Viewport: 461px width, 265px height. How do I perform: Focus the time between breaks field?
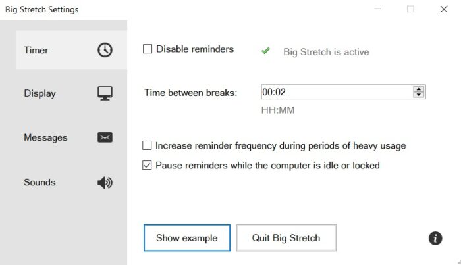tap(336, 92)
